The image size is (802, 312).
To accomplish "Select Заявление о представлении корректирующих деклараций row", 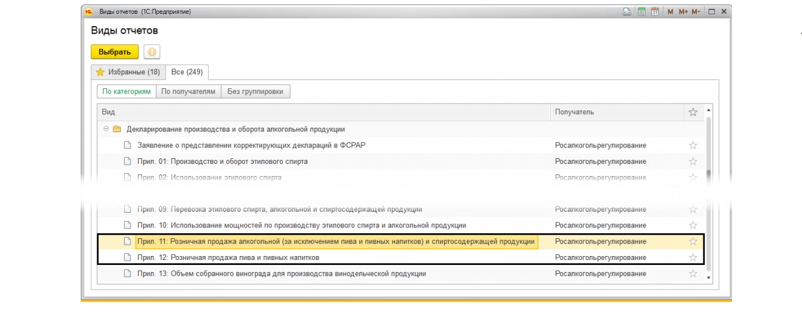I will tap(401, 145).
